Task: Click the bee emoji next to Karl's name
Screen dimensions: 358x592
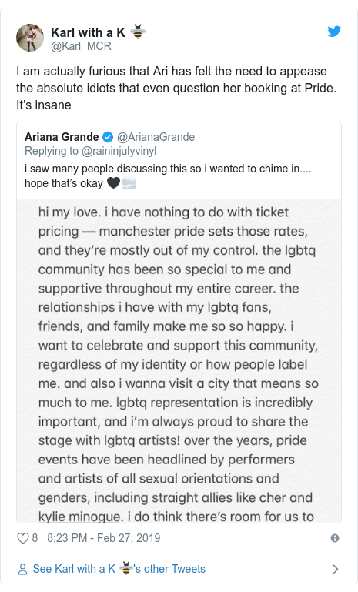Action: (138, 32)
